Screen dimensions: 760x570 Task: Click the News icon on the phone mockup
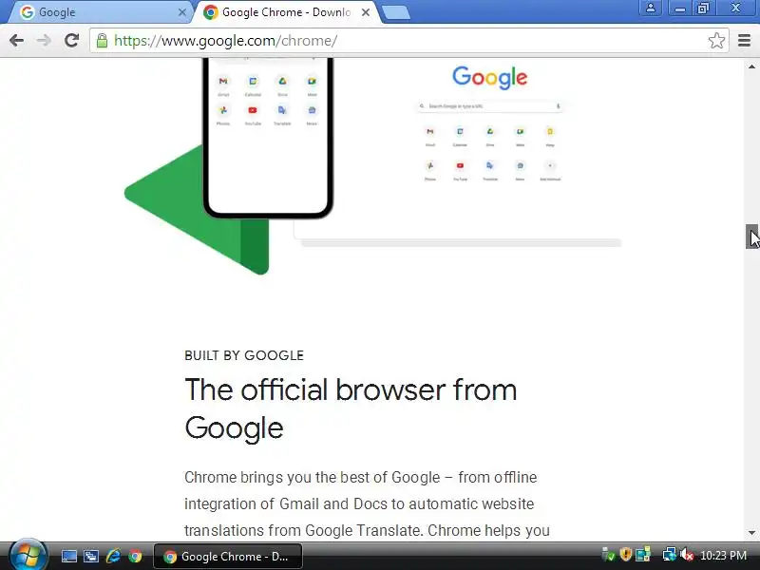(x=312, y=110)
